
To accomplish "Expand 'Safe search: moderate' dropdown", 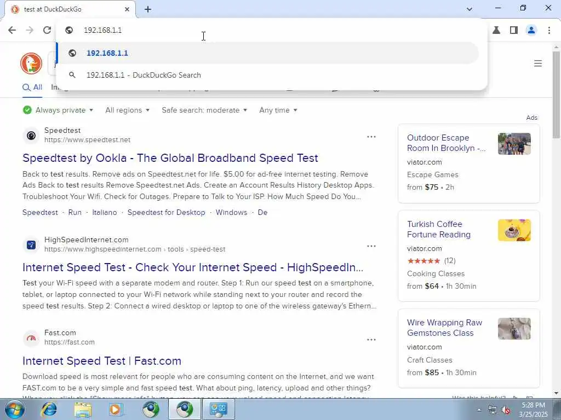I will pyautogui.click(x=204, y=110).
